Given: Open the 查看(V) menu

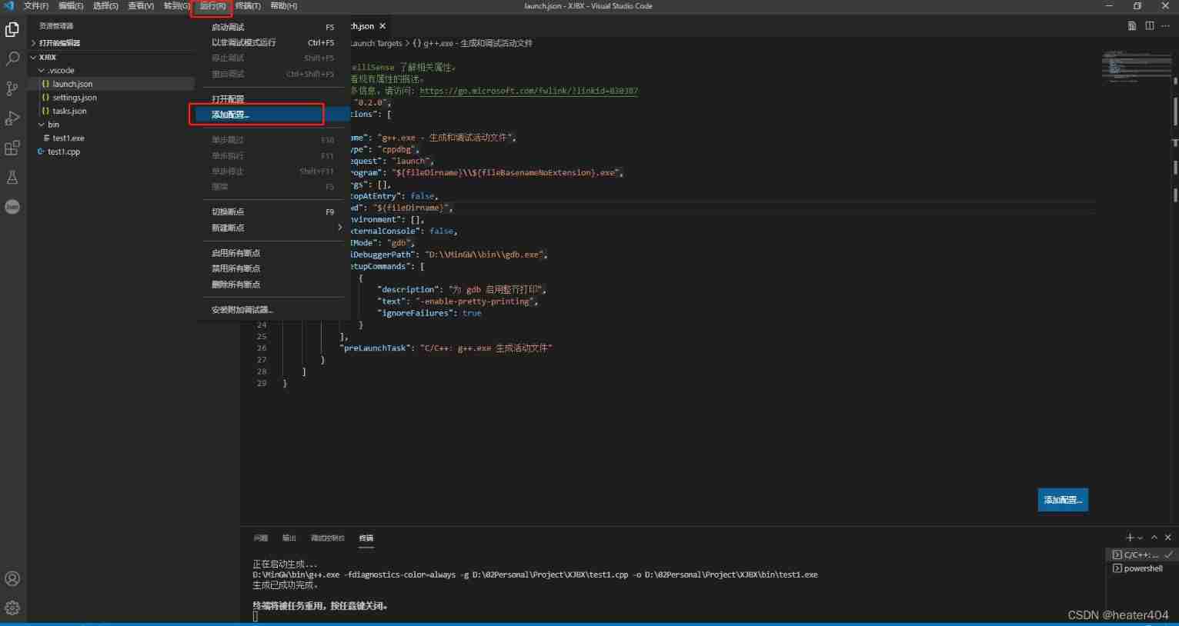Looking at the screenshot, I should tap(141, 6).
